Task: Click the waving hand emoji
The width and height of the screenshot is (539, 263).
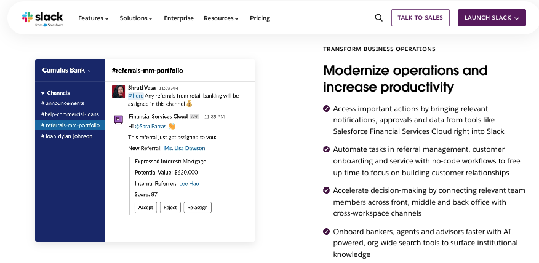Action: [x=172, y=127]
